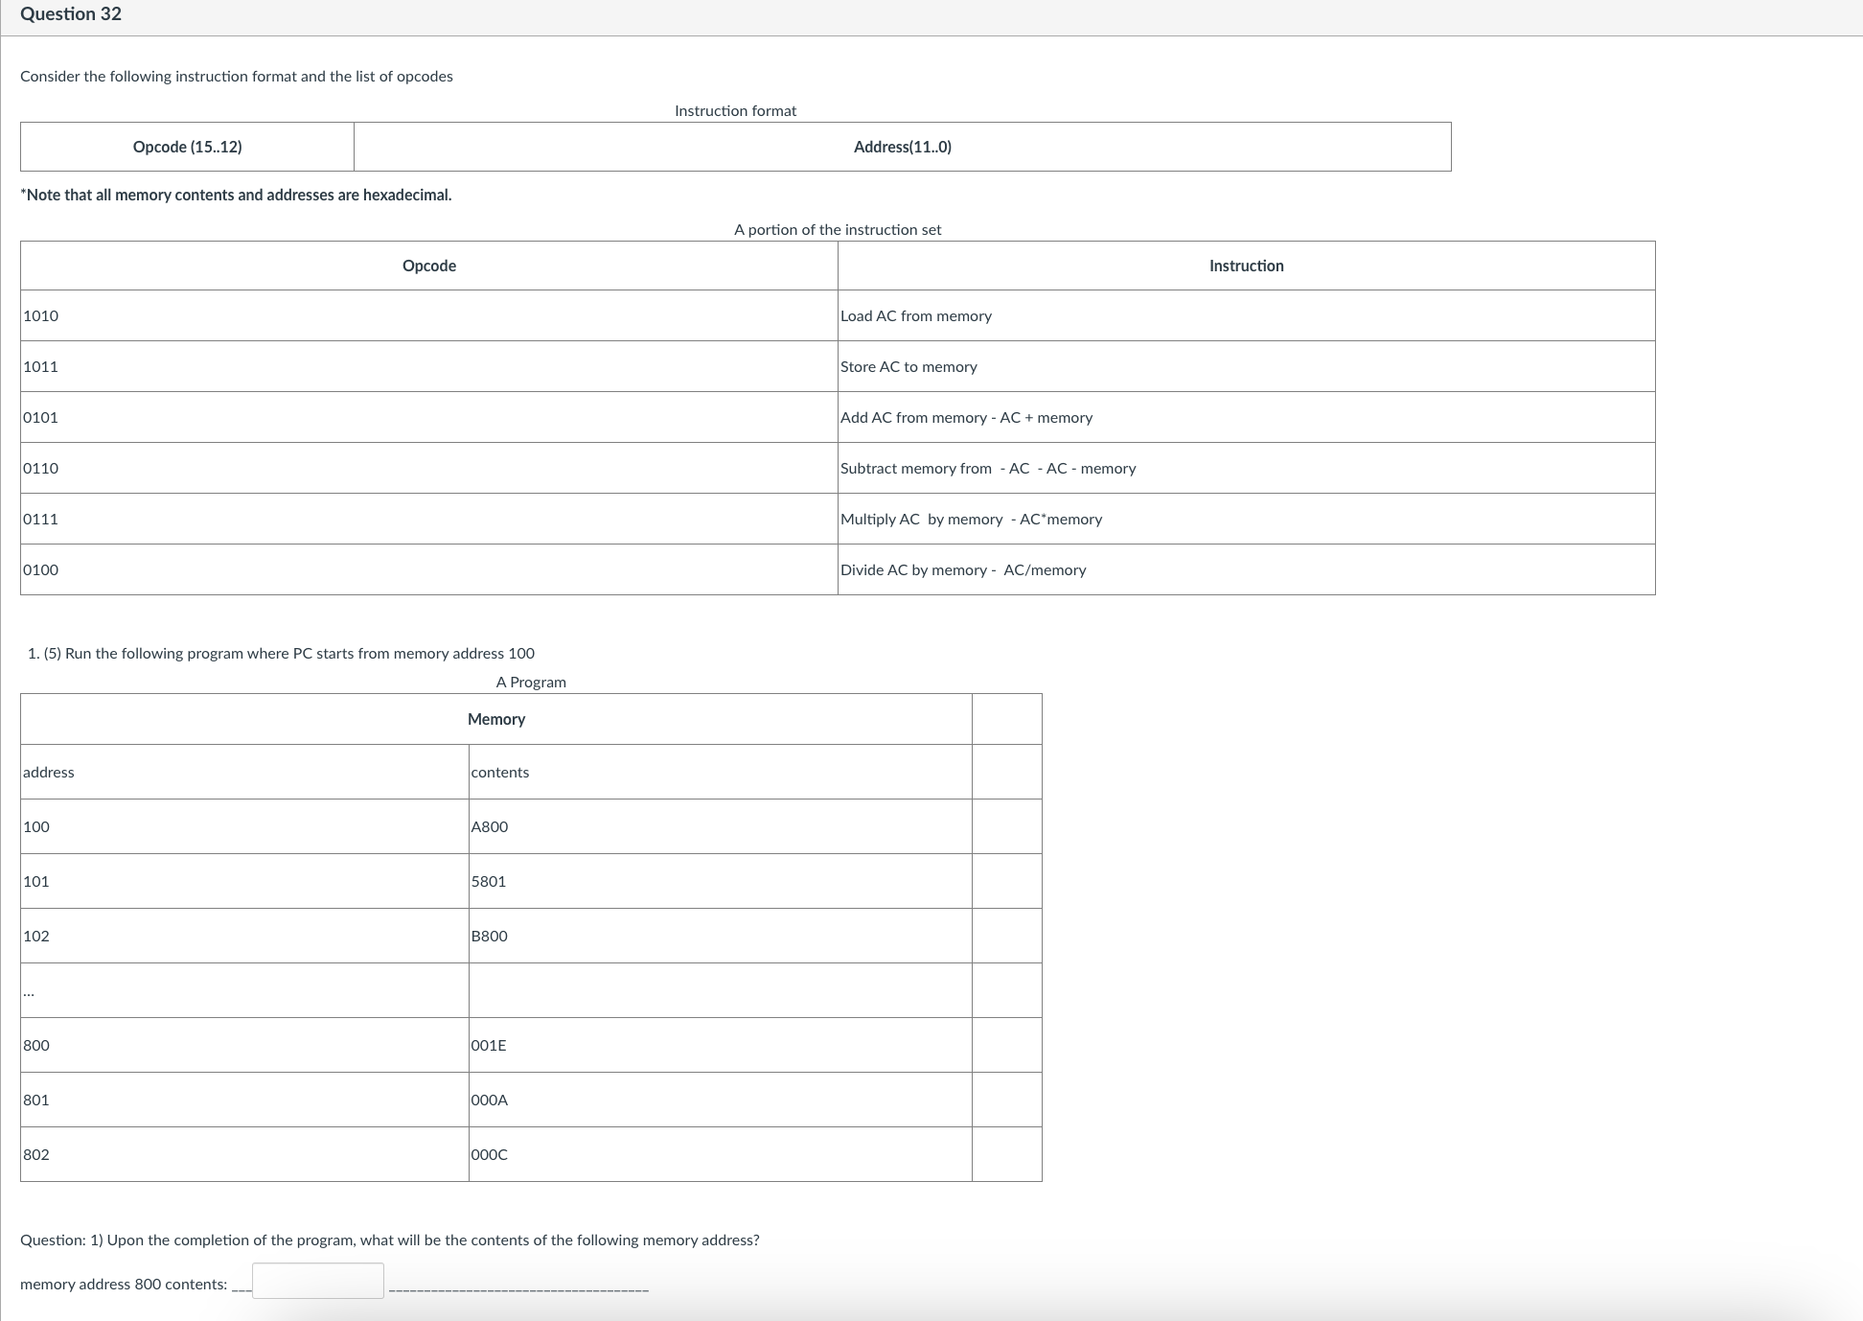Click the Multiply AC by memory instruction

click(970, 520)
